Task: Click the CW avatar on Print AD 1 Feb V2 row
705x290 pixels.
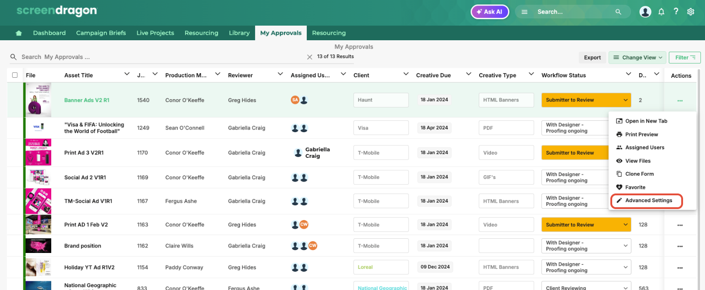Action: tap(304, 225)
